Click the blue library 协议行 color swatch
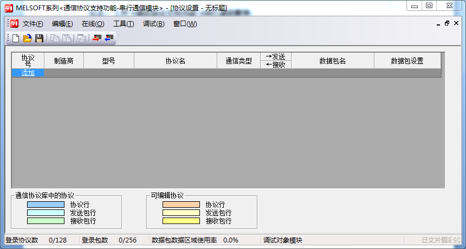Viewport: 466px width, 249px height. 46,205
